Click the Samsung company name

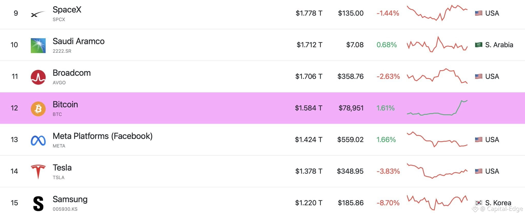point(70,199)
